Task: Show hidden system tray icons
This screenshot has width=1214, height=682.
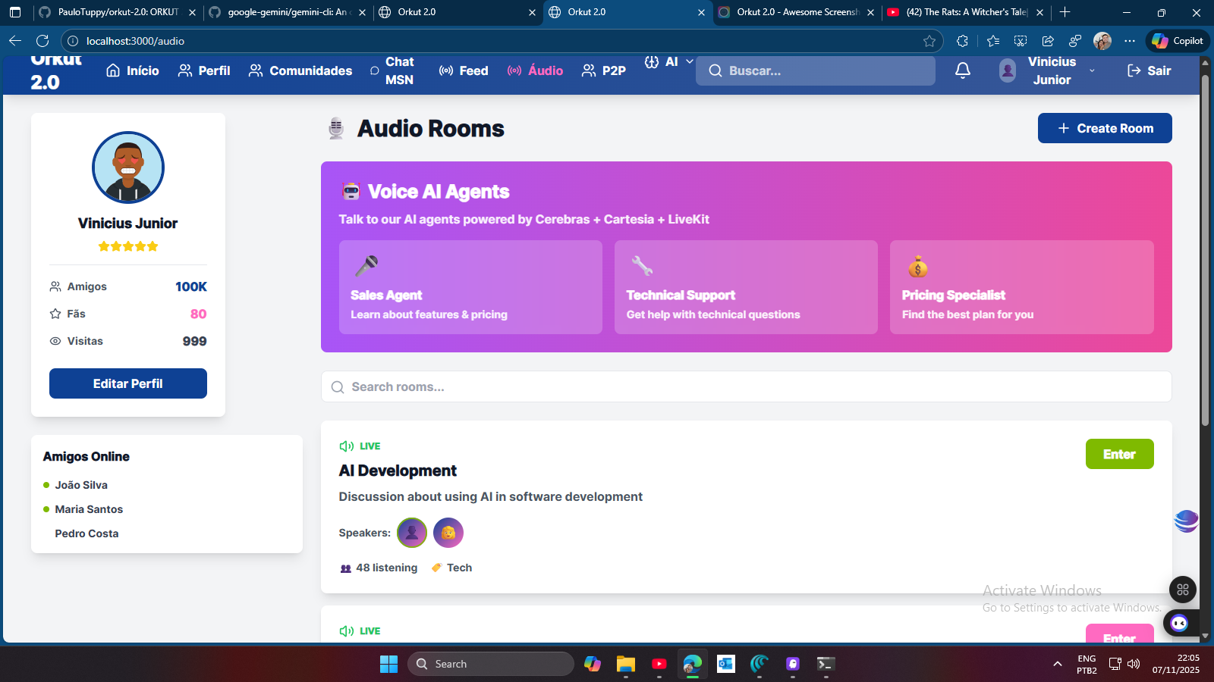Action: pos(1057,664)
